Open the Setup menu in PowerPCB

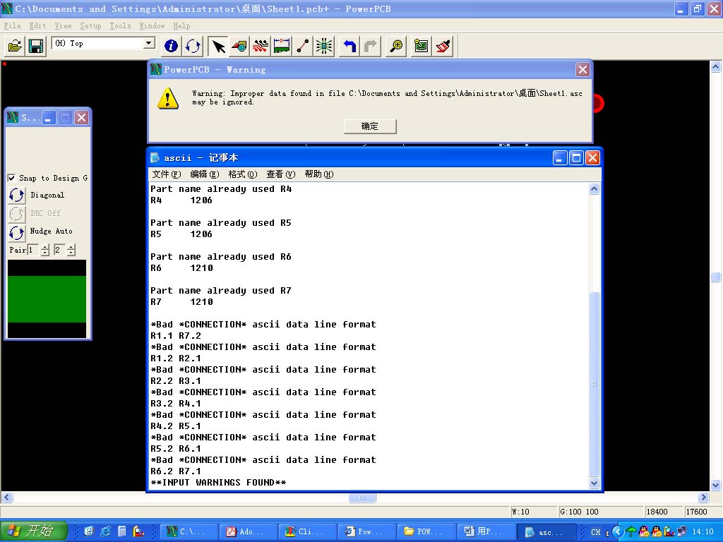90,26
